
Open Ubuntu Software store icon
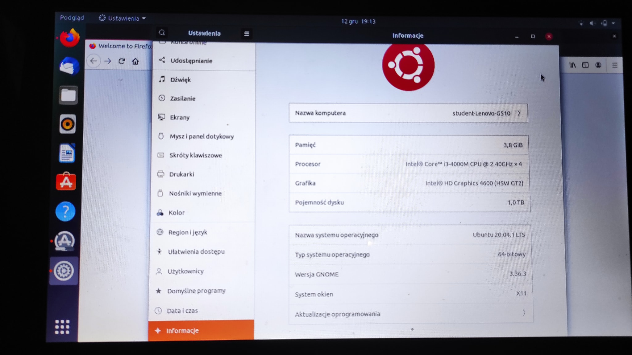66,182
